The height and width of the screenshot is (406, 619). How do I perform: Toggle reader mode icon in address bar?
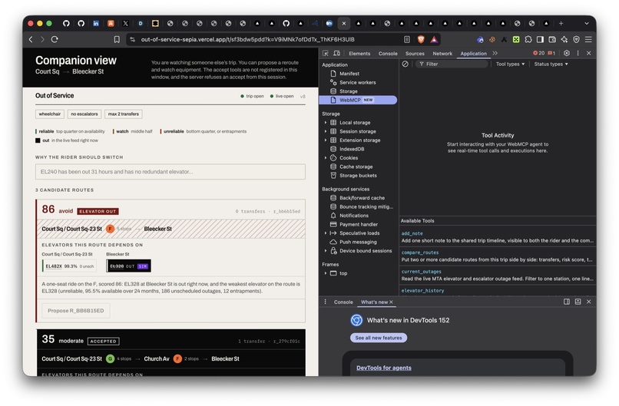(407, 39)
